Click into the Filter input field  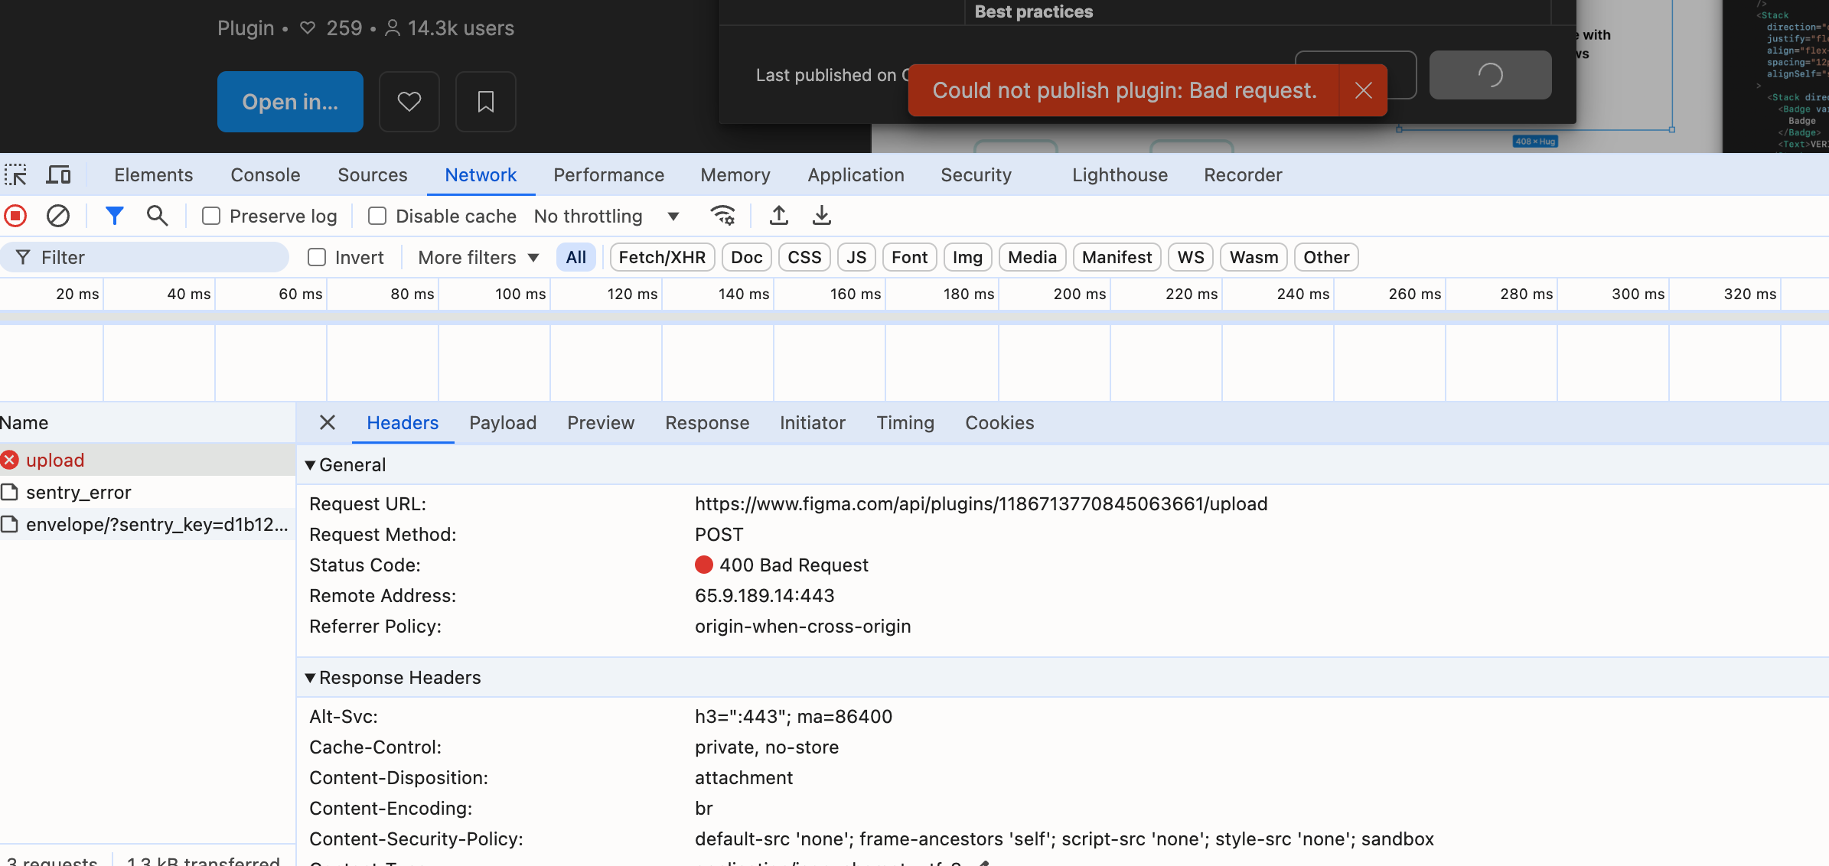[145, 258]
